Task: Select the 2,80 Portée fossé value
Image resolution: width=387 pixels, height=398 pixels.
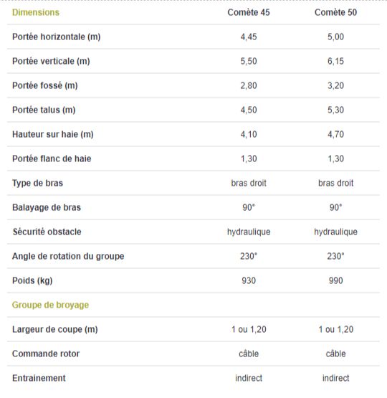Action: point(249,85)
